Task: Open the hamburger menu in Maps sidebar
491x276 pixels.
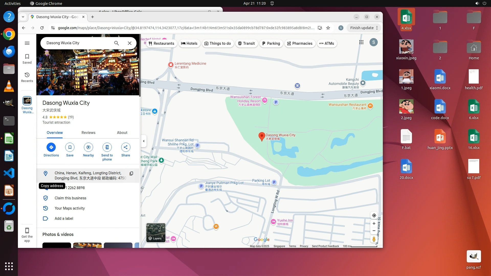Action: pos(27,43)
